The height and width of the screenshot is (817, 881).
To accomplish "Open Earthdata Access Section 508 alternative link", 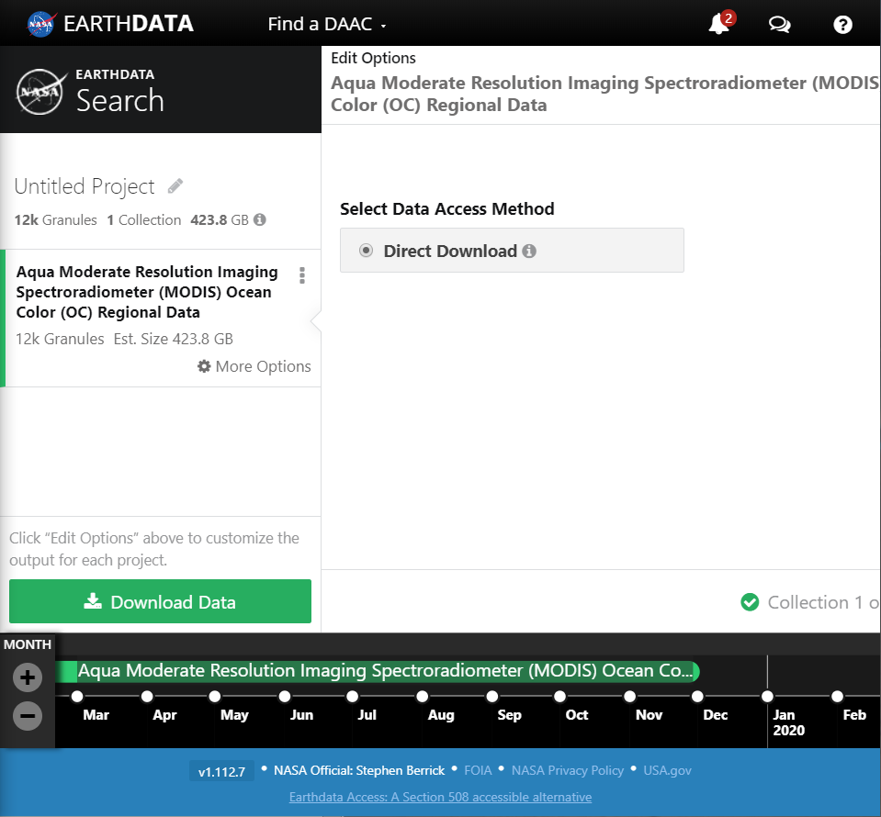I will pos(441,797).
